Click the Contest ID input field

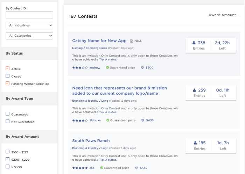click(29, 15)
